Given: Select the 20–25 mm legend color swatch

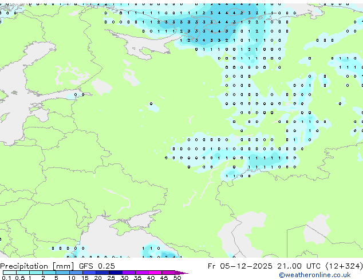Looking at the screenshot, I should click(102, 273).
